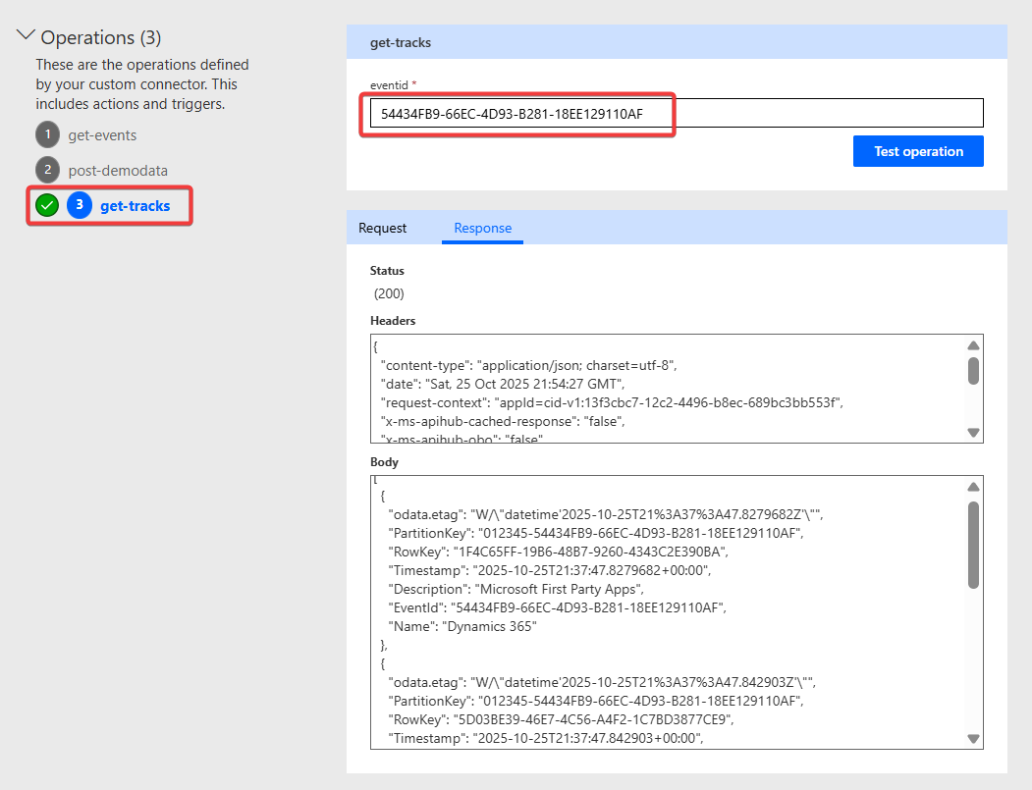
Task: Click the Headers scrollbar track
Action: 973,402
